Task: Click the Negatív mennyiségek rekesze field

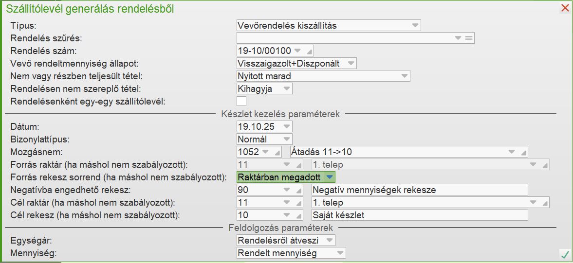Action: point(420,190)
